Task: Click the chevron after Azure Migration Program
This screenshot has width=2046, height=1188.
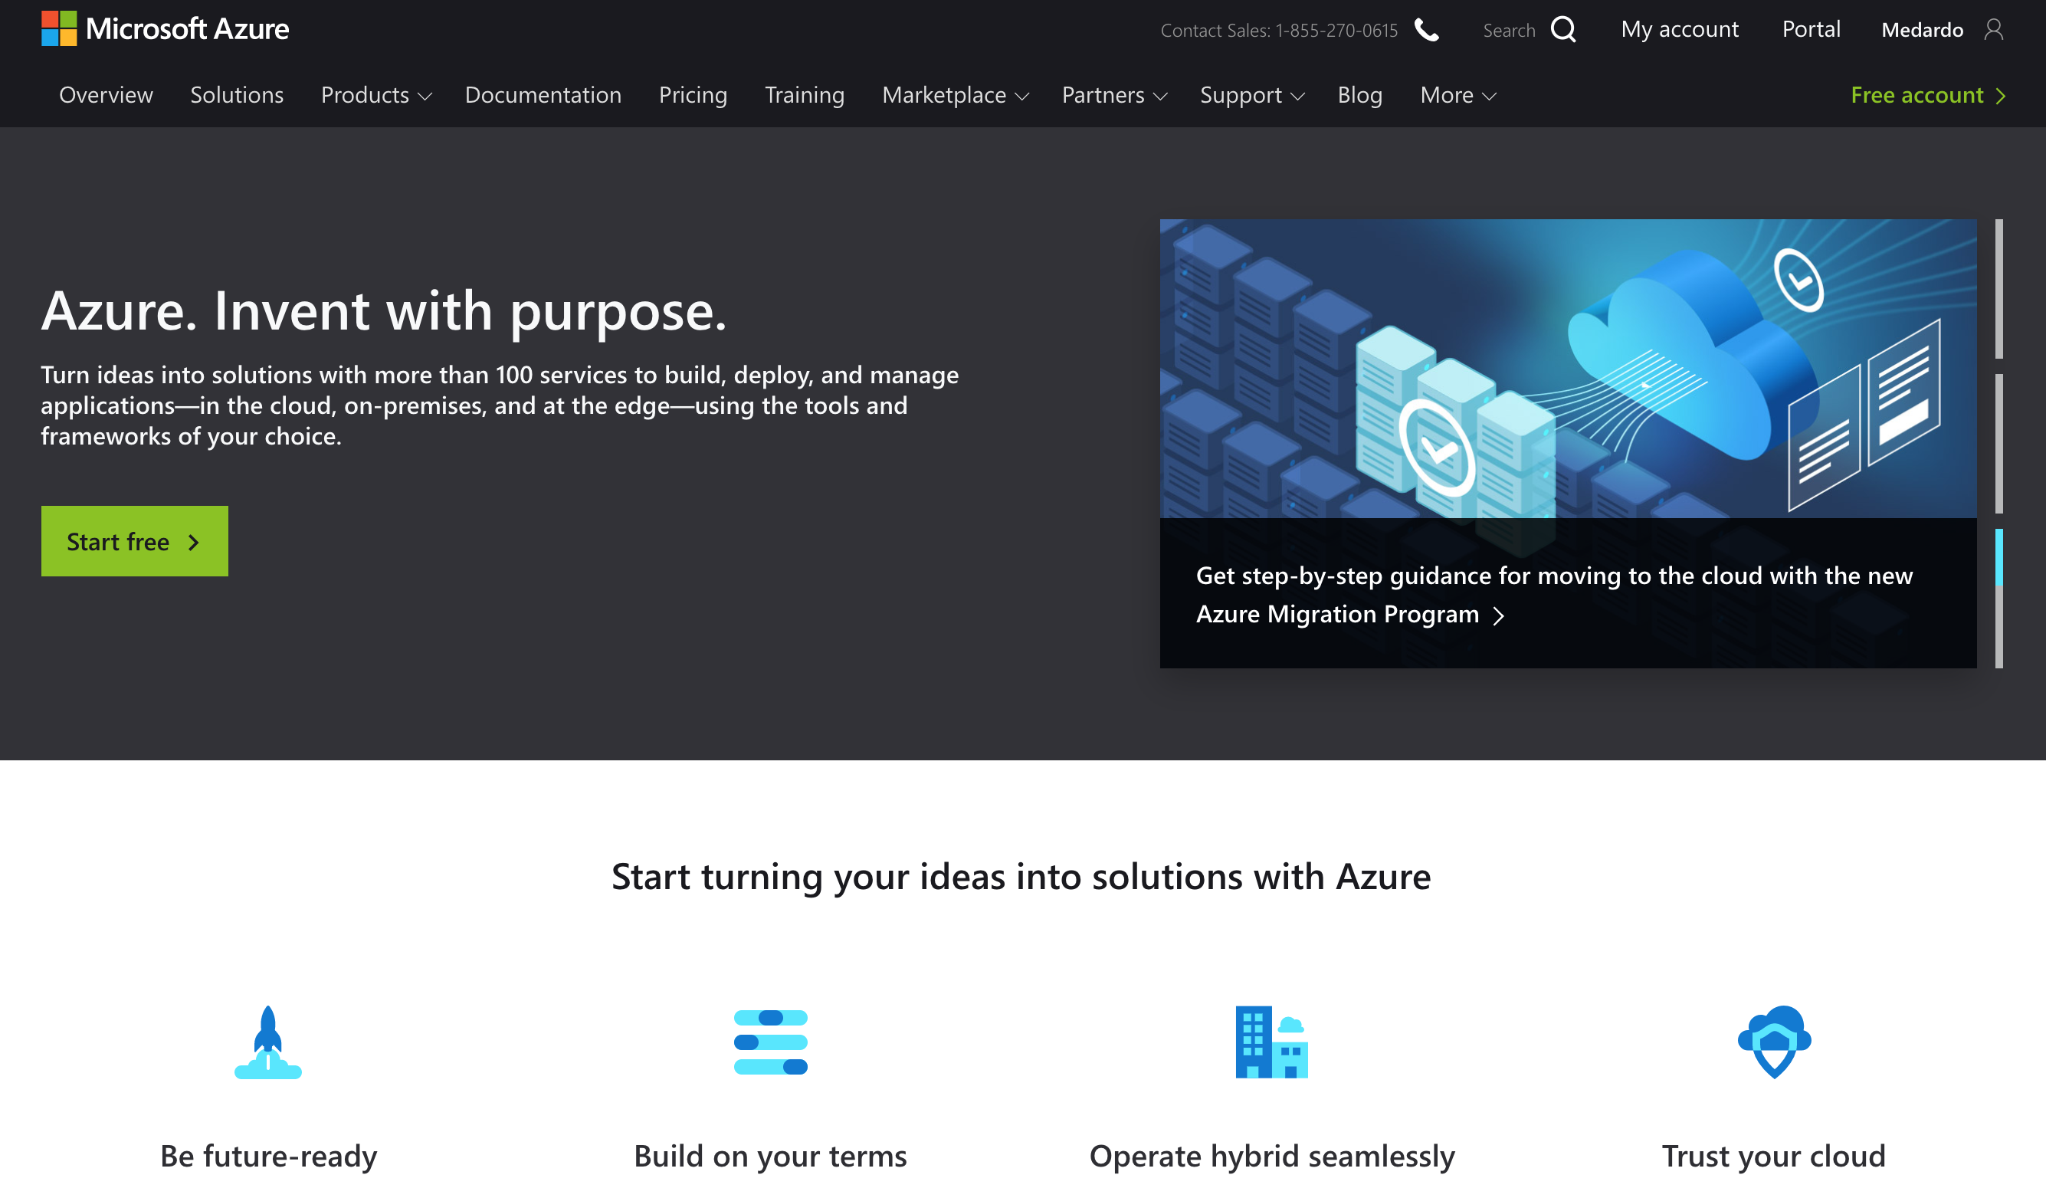Action: [x=1499, y=615]
